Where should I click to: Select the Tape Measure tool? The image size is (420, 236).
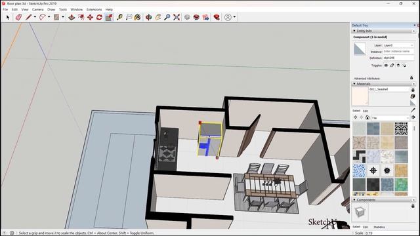click(119, 18)
